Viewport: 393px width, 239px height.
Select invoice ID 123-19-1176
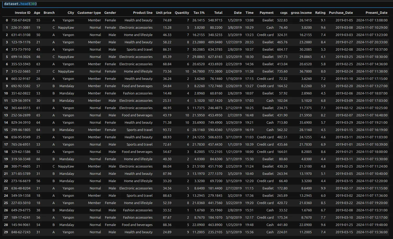click(21, 42)
